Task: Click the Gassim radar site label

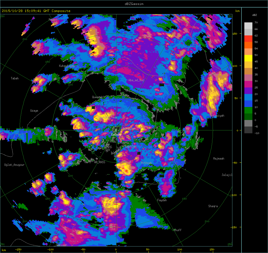Action: click(116, 135)
